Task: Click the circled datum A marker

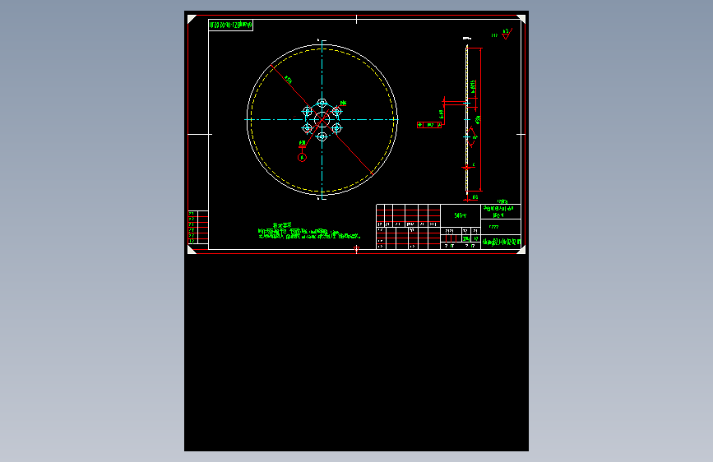Action: (x=302, y=157)
